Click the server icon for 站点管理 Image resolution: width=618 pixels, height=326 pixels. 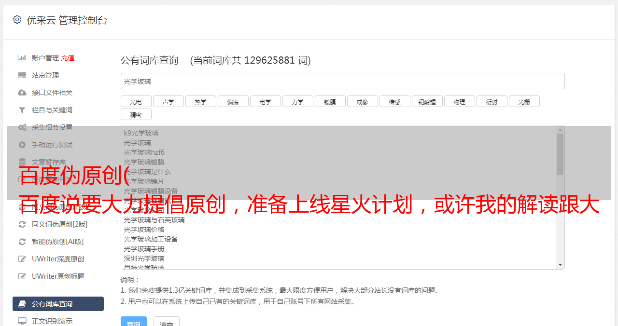tap(22, 75)
